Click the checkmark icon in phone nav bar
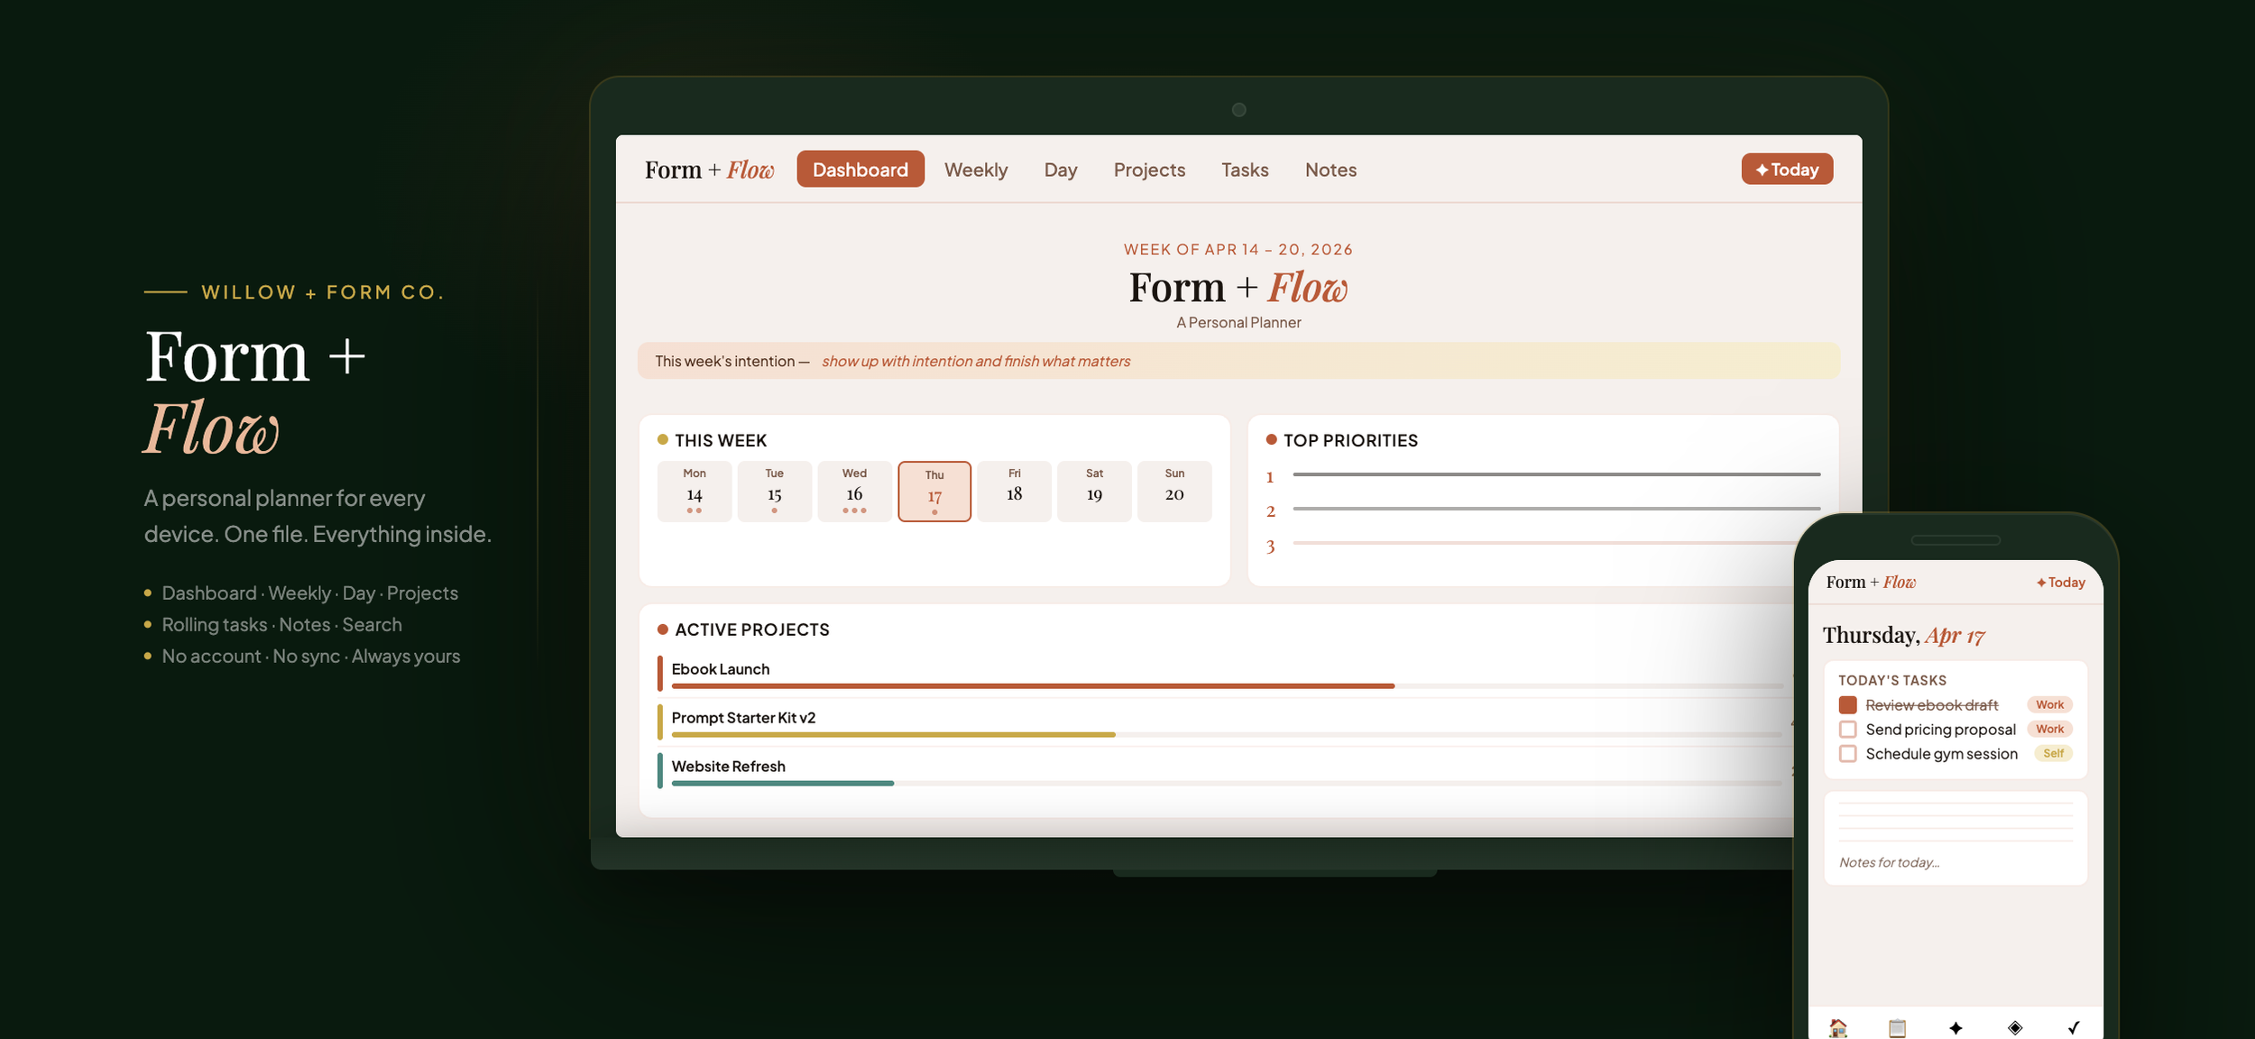 point(2075,1027)
